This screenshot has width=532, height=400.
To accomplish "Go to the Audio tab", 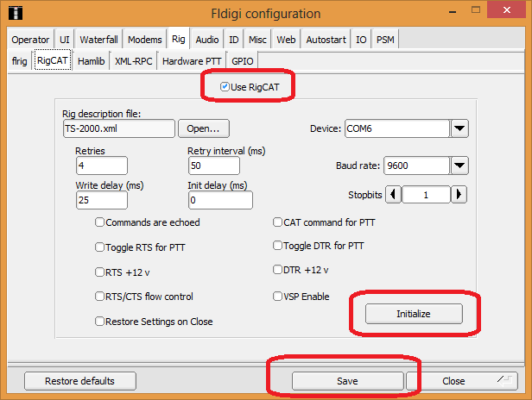I will pos(206,40).
